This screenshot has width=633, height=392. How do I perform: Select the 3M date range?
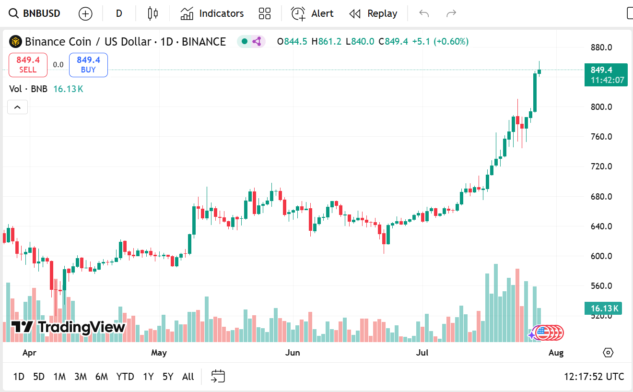click(x=81, y=377)
